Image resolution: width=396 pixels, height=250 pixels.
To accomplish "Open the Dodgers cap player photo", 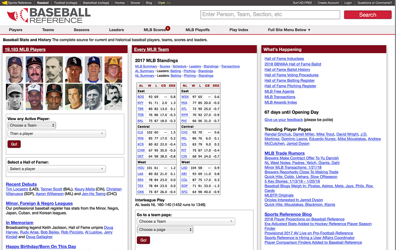I will coord(93,69).
